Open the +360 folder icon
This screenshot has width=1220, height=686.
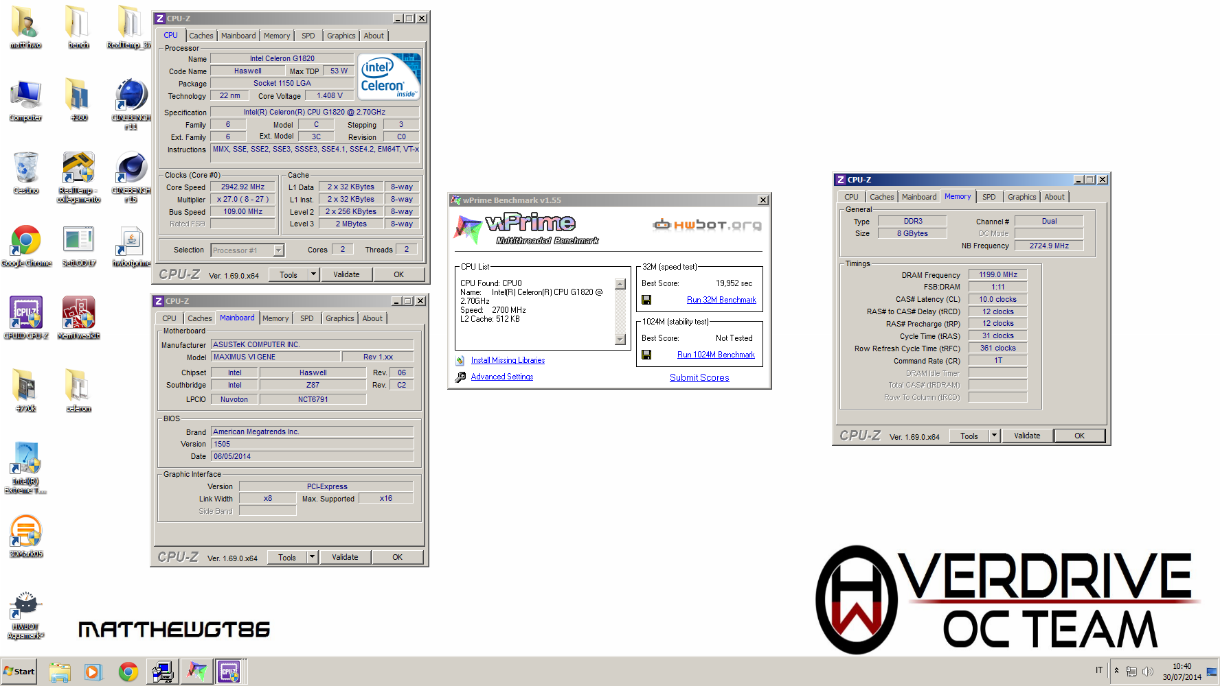78,99
